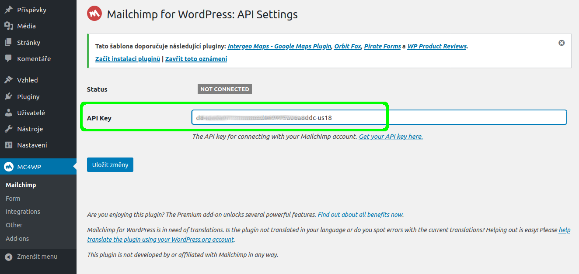This screenshot has height=274, width=579.
Task: Click the API Settings page heading
Action: 202,14
